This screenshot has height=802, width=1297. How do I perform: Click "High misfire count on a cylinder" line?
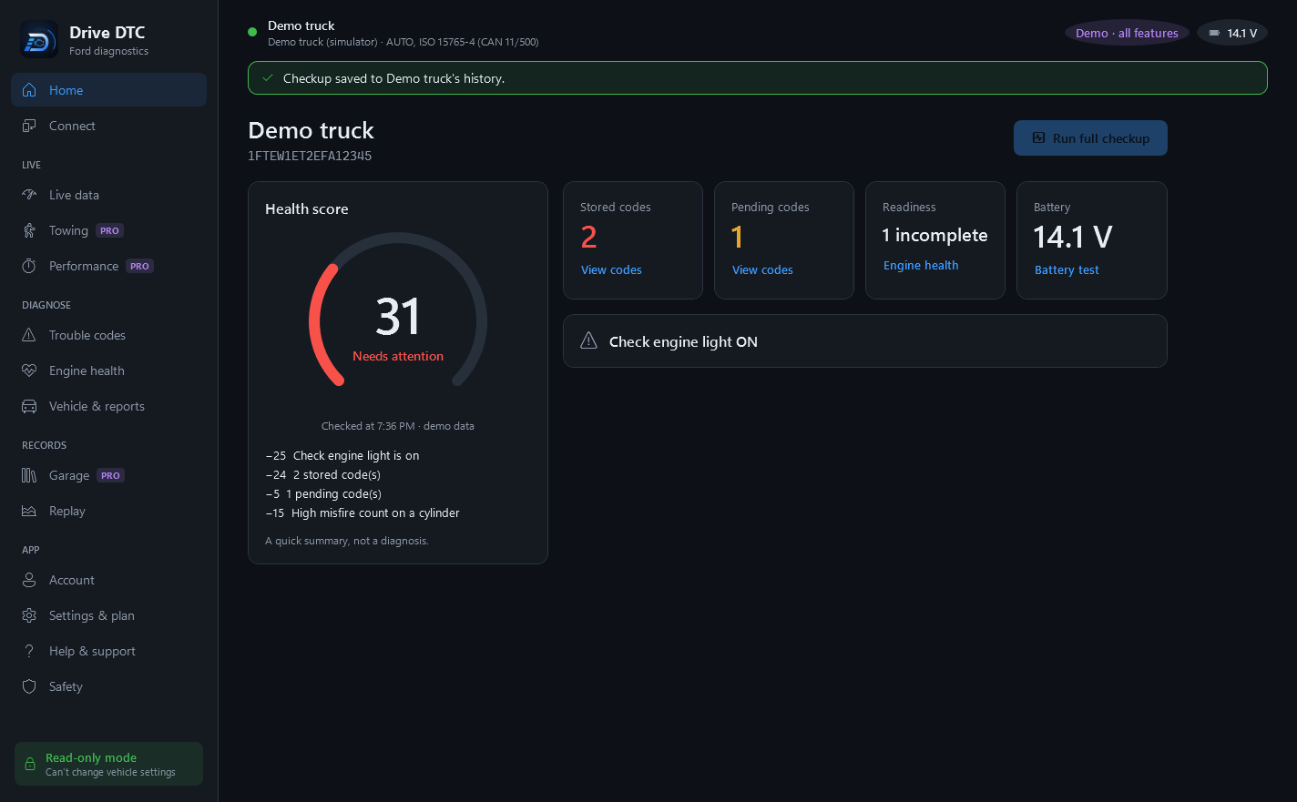(363, 513)
